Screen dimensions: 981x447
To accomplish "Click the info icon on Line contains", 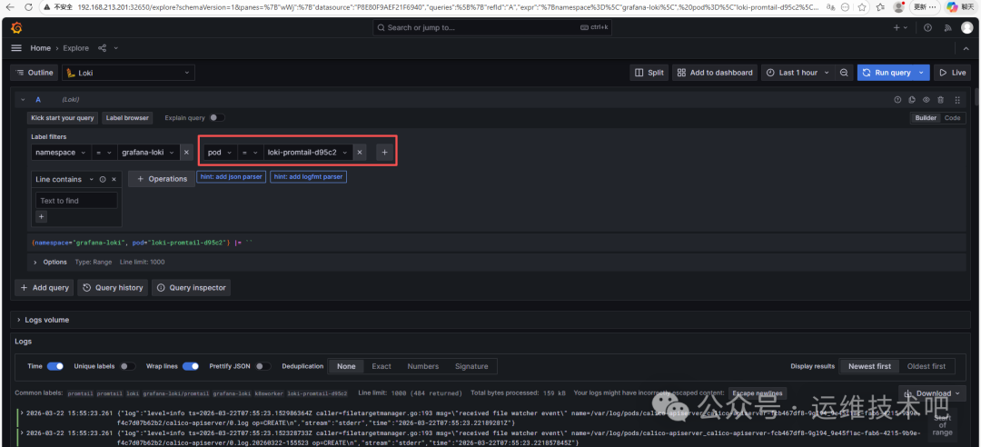I will tap(103, 179).
